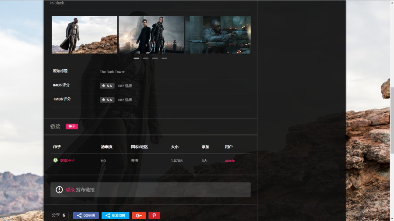Image resolution: width=394 pixels, height=221 pixels.
Task: Click the 'HD' quality cell
Action: (x=103, y=160)
